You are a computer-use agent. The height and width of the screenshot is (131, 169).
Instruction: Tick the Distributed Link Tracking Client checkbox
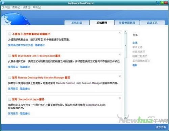pyautogui.click(x=10, y=56)
